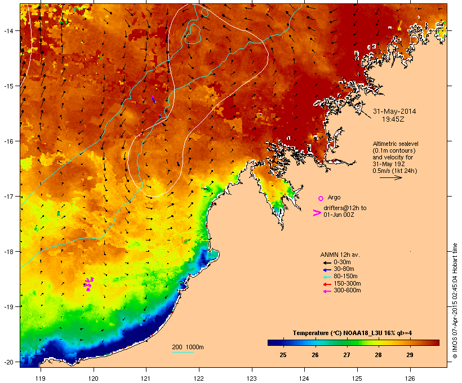Click the blue ANMN current arrow near 121E 15.2S
462x383 pixels.
(153, 99)
